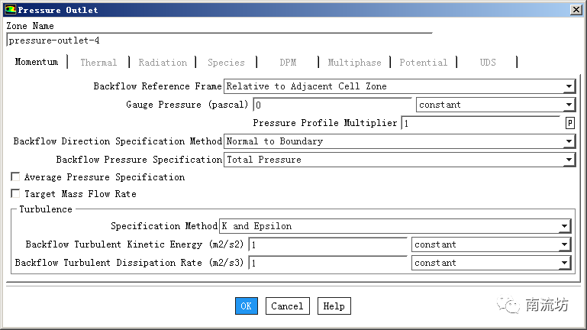Focus the Gauge Pressure input field

tap(334, 105)
